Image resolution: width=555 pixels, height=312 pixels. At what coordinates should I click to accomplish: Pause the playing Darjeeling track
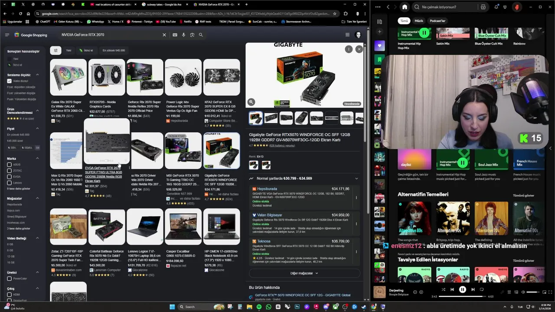tap(463, 289)
